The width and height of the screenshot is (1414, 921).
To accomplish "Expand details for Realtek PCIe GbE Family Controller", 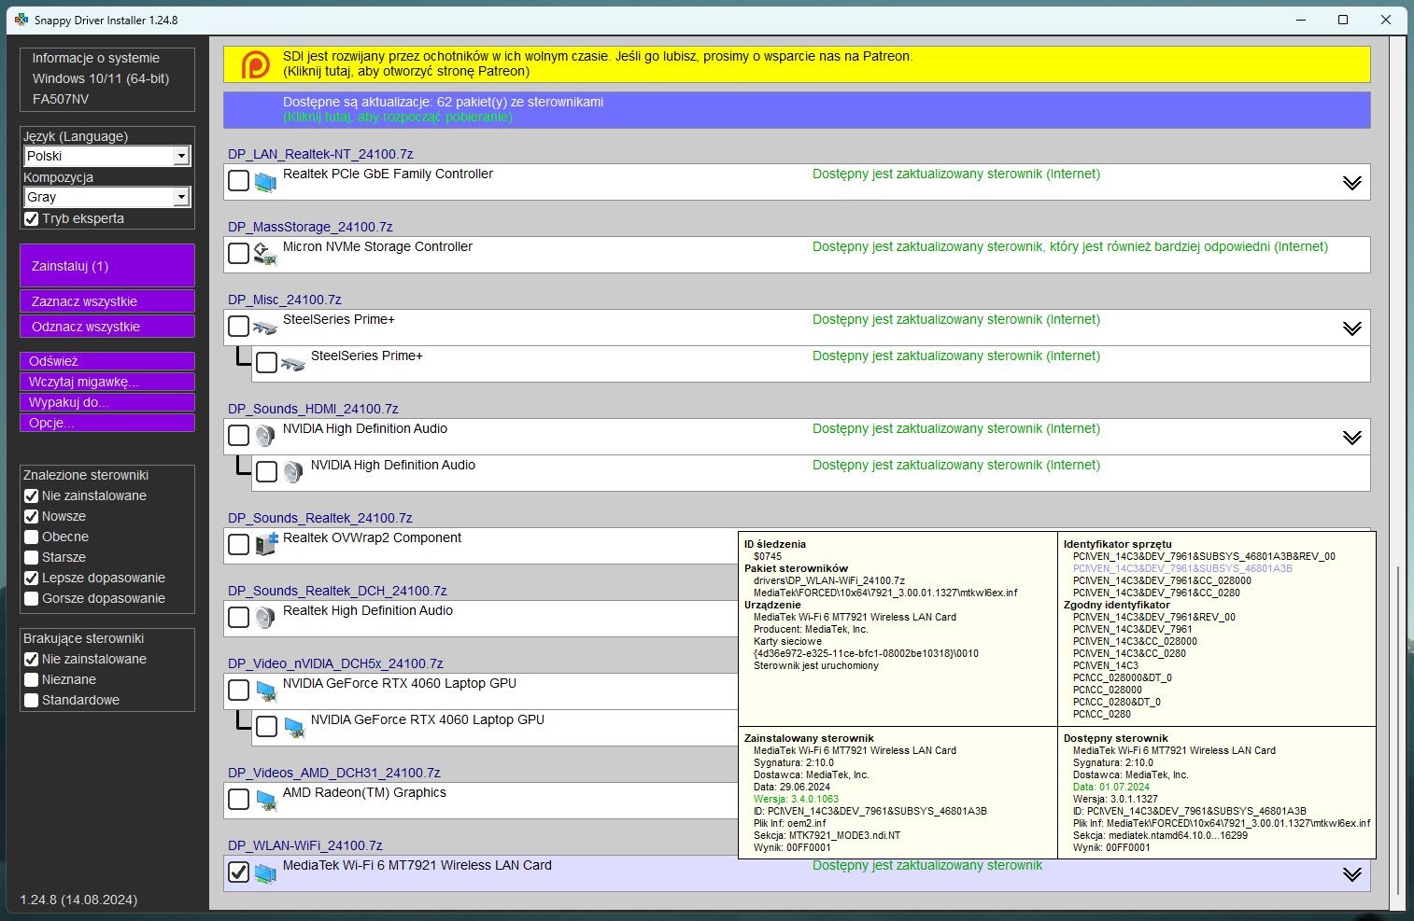I will point(1351,182).
